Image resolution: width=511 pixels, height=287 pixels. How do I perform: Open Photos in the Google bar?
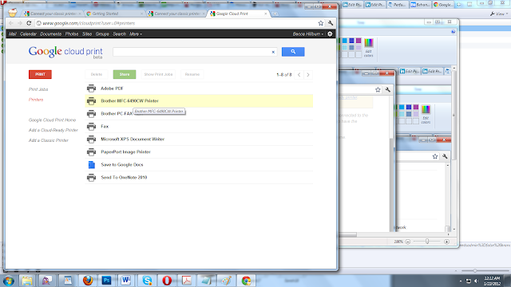click(x=71, y=33)
